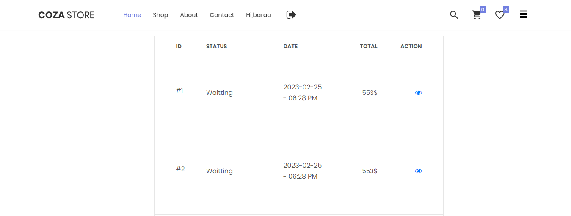
Task: View details of order #1 via eye icon
Action: pyautogui.click(x=418, y=92)
